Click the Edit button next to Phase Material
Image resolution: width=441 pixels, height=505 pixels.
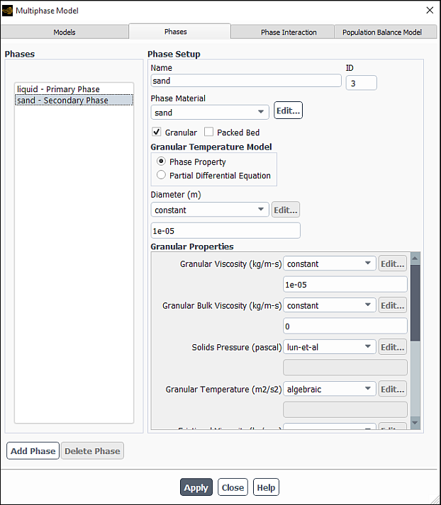coord(288,110)
